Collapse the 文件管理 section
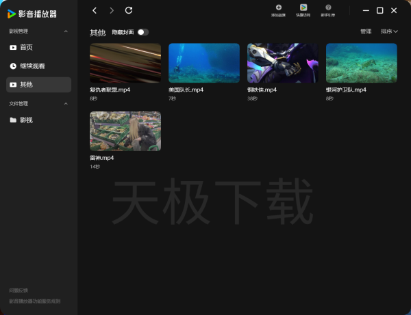Image resolution: width=411 pixels, height=315 pixels. pos(66,104)
